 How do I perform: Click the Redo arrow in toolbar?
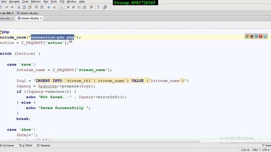[12, 7]
